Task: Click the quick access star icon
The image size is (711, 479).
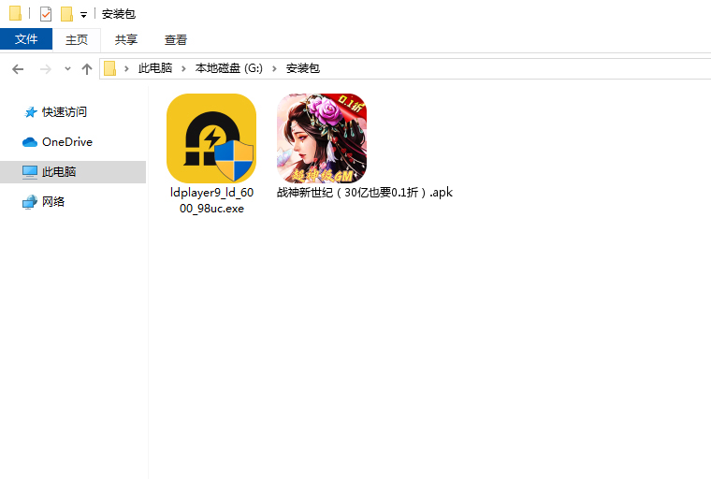Action: pyautogui.click(x=30, y=112)
